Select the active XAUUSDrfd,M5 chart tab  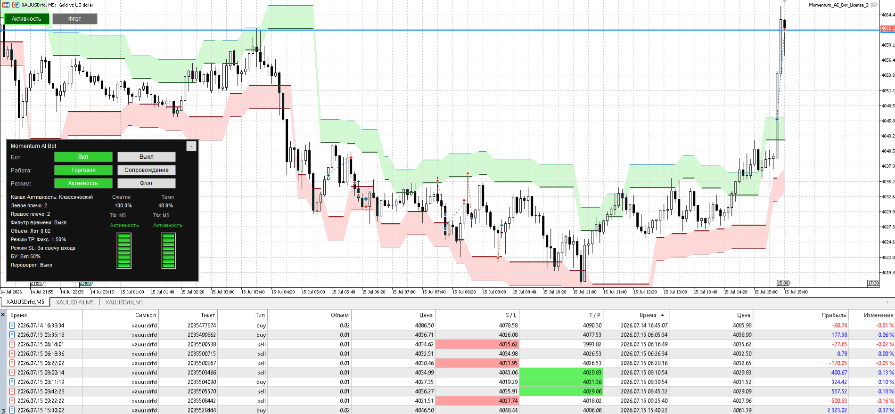[x=25, y=302]
